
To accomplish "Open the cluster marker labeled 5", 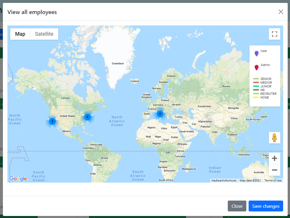I will point(160,114).
